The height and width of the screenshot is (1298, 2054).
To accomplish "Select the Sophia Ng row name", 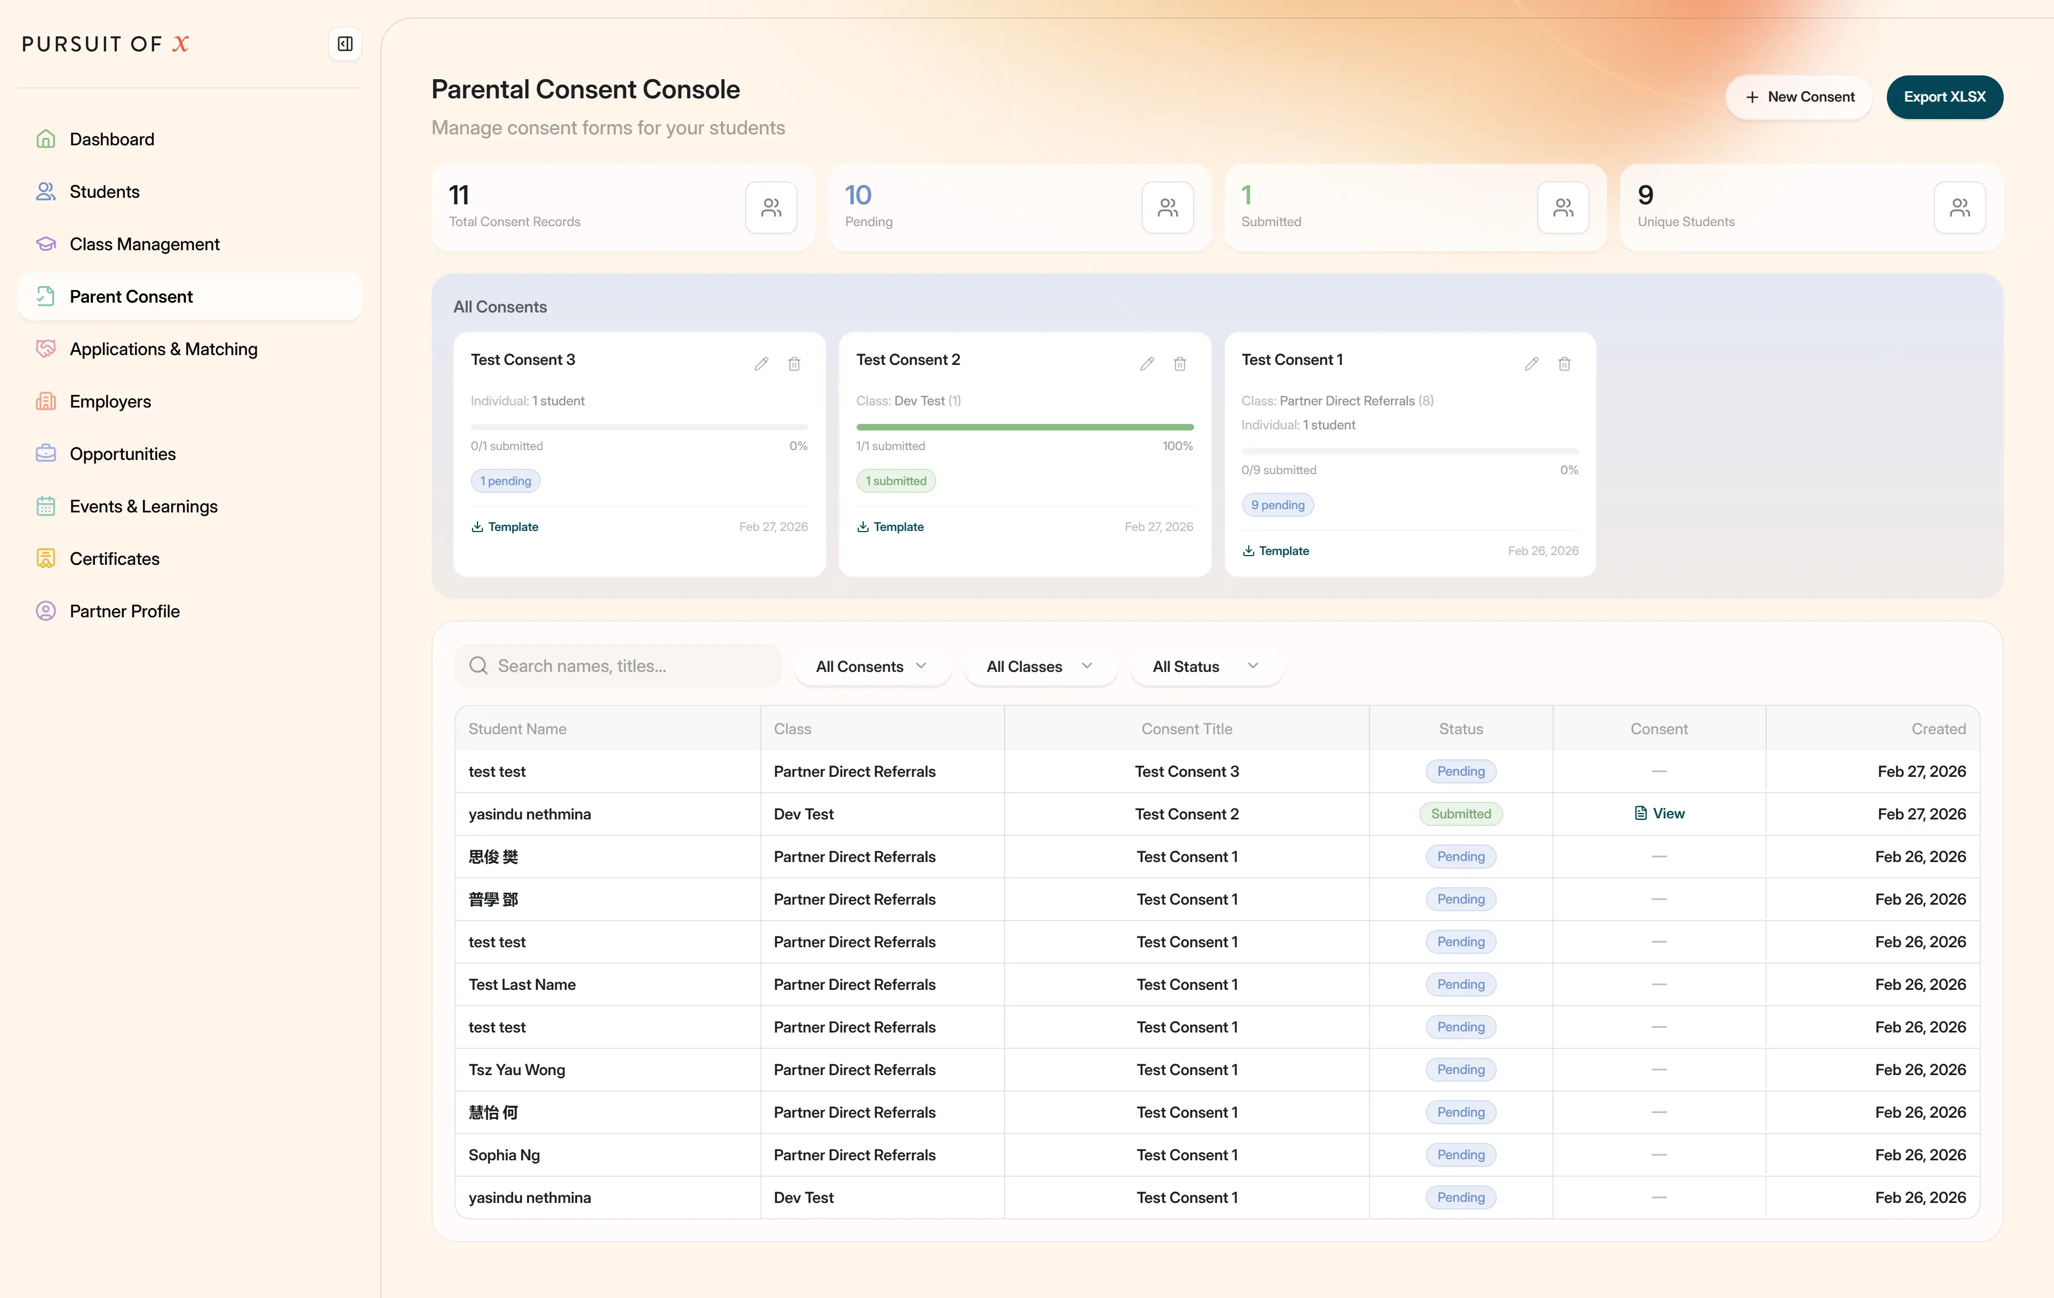I will (x=504, y=1155).
